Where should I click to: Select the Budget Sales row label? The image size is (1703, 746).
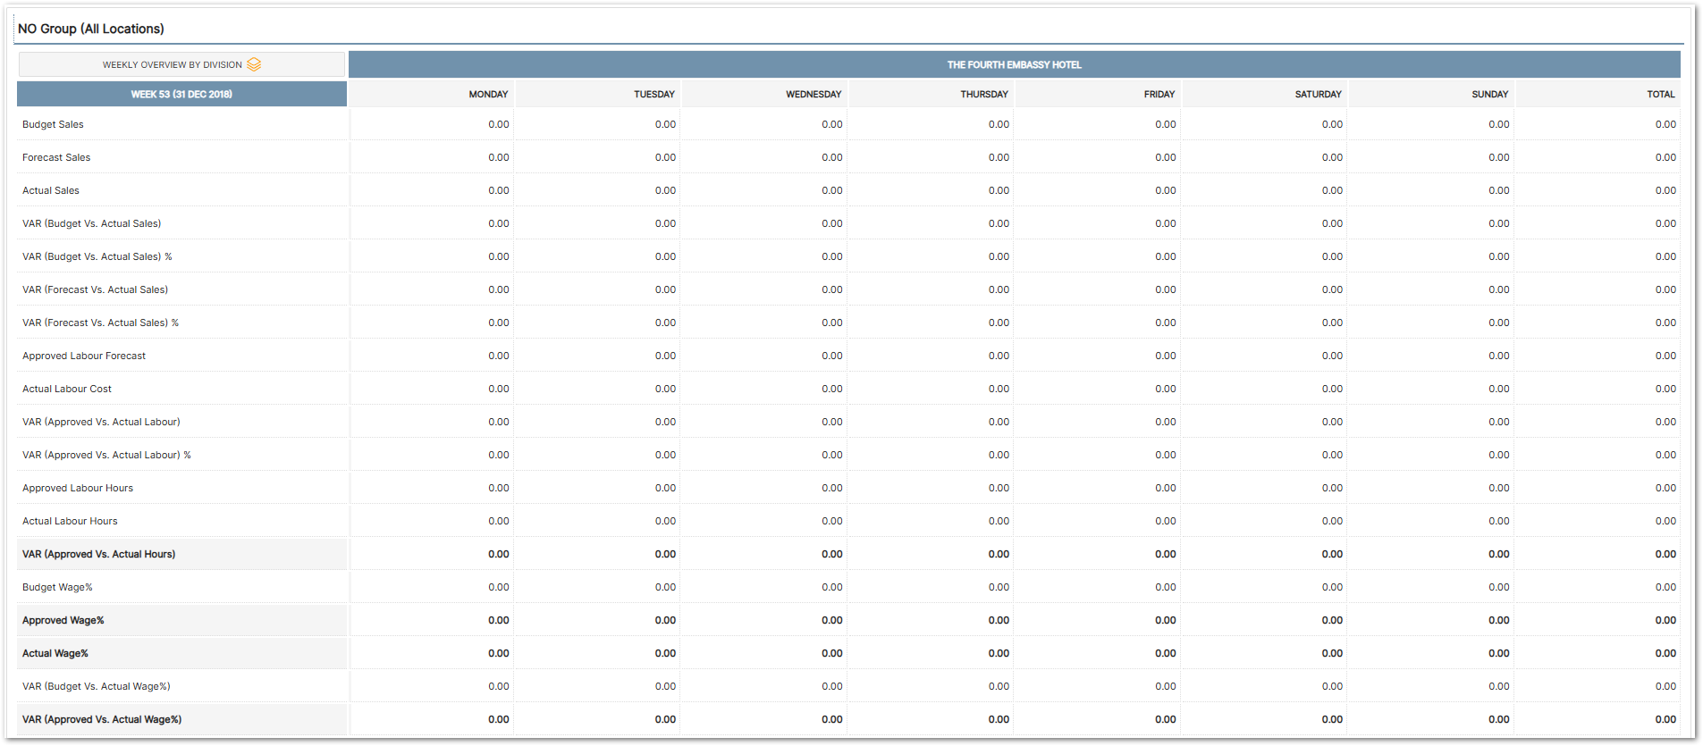(x=53, y=124)
